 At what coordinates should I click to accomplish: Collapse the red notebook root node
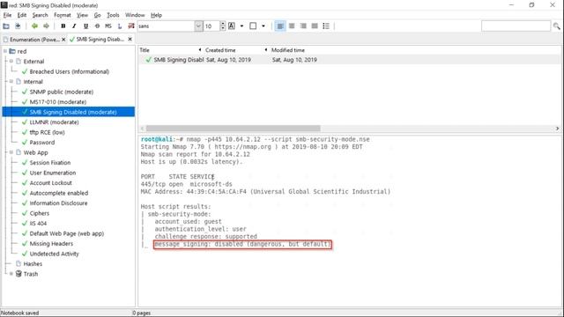5,51
